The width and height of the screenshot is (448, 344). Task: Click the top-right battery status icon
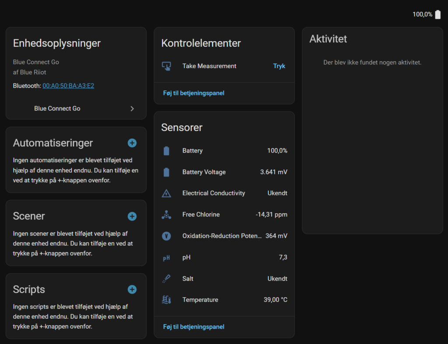(438, 14)
